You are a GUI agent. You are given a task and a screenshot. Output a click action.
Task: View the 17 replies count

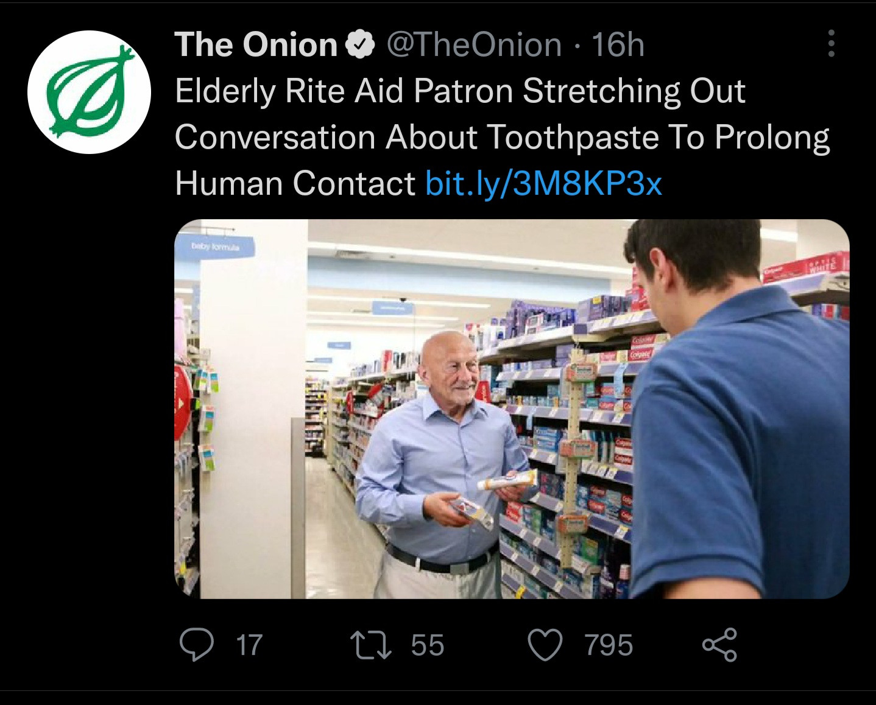[x=249, y=645]
